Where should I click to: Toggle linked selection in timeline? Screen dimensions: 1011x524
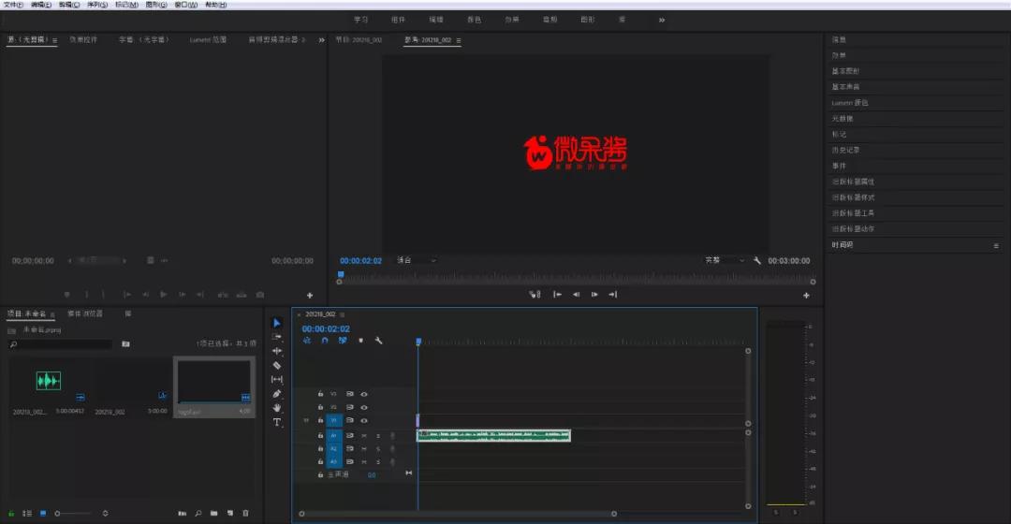click(x=343, y=341)
